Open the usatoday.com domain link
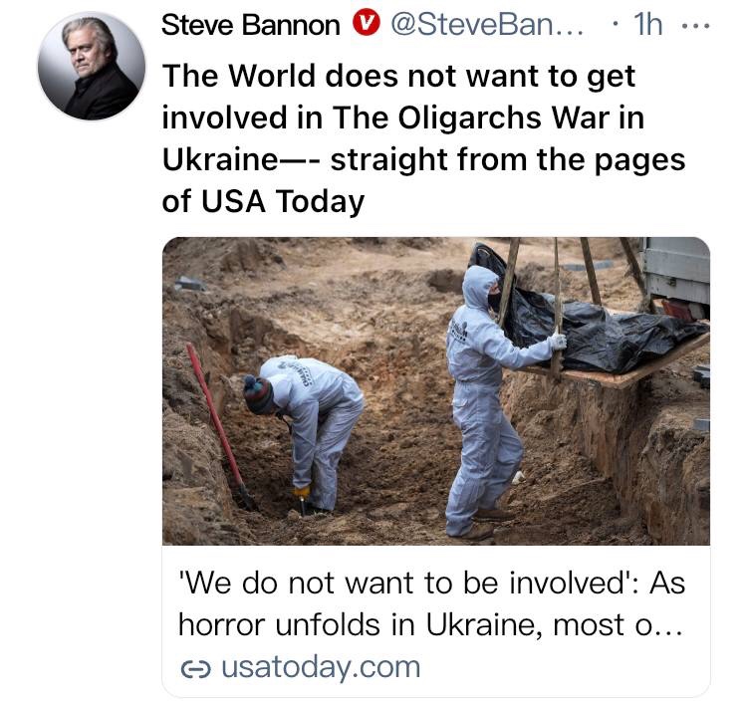The width and height of the screenshot is (747, 703). (321, 667)
